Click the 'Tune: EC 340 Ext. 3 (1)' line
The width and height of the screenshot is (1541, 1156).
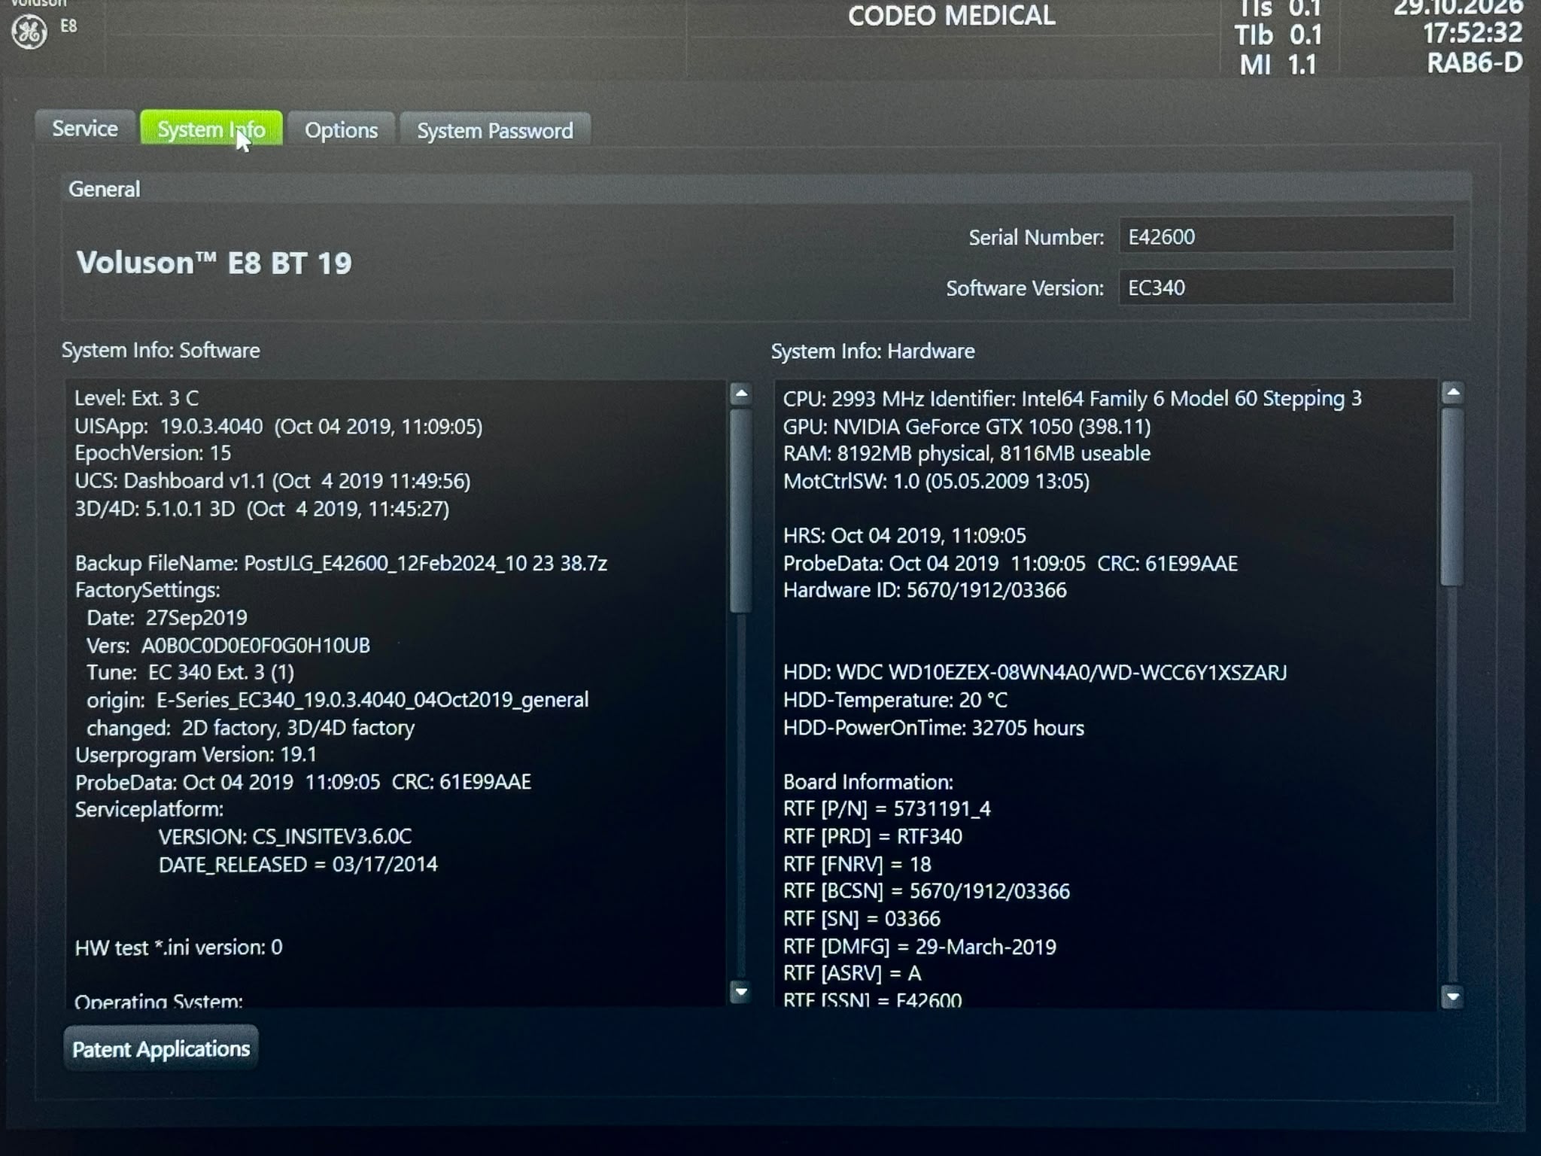pos(190,672)
